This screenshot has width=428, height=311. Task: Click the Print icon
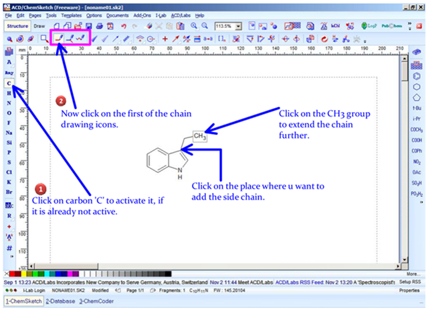click(x=100, y=26)
